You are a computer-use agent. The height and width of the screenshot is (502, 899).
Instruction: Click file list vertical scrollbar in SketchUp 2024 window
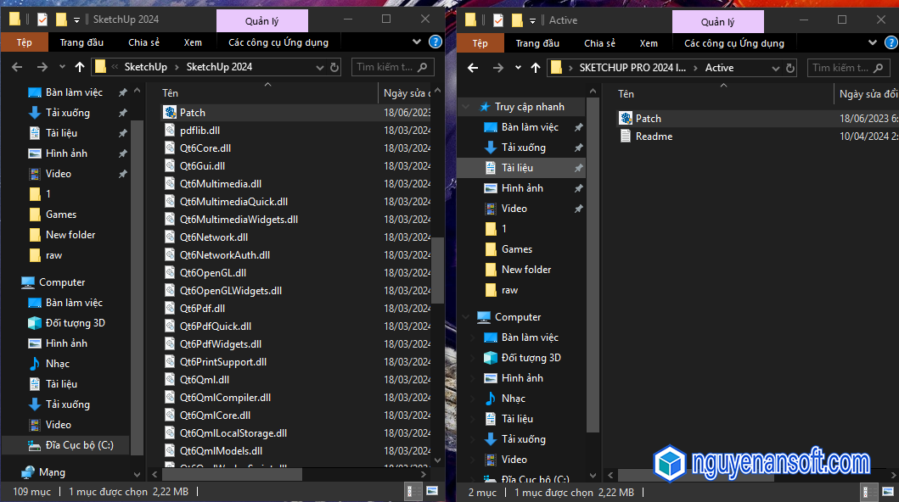coord(437,271)
